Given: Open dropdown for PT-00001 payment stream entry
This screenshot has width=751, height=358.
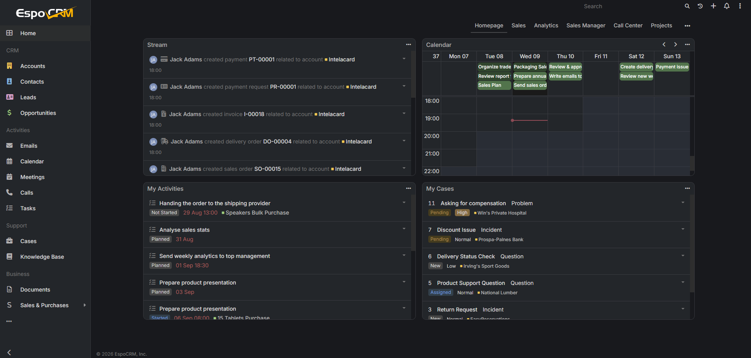Looking at the screenshot, I should point(404,59).
